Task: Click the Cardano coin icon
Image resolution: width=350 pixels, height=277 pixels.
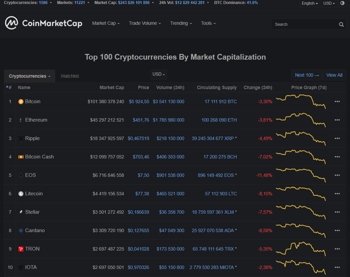Action: coord(21,230)
